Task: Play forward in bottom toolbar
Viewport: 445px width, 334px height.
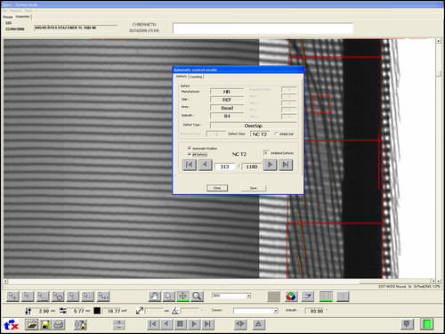Action: [x=194, y=324]
